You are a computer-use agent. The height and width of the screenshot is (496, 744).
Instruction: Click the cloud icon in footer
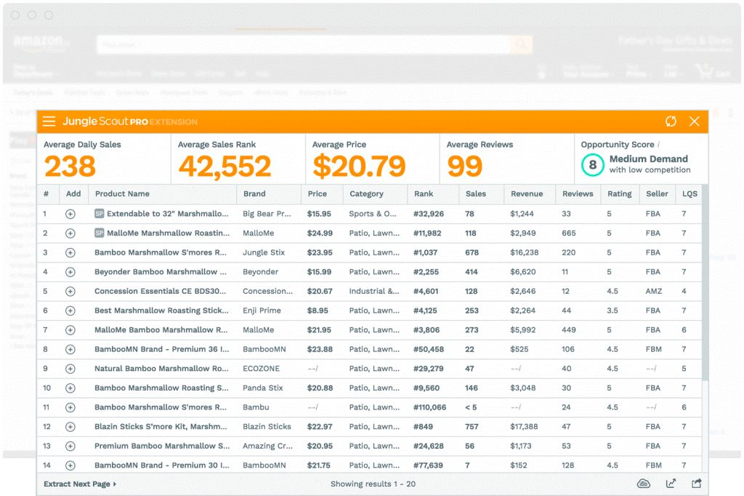[644, 484]
